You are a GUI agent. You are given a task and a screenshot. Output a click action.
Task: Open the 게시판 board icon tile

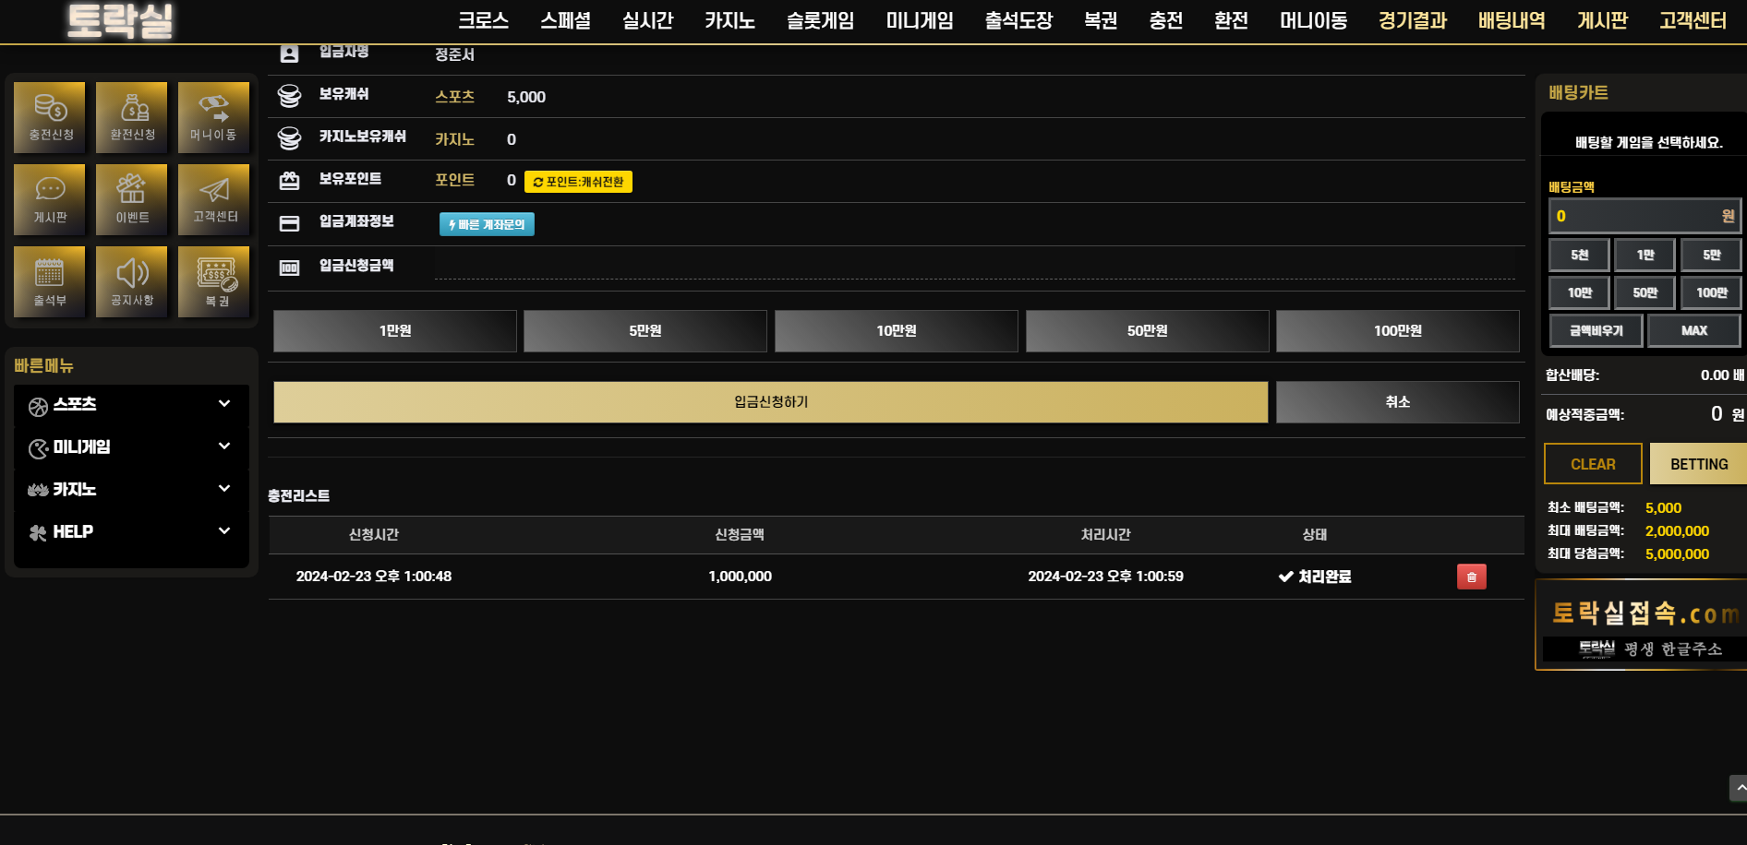tap(50, 199)
